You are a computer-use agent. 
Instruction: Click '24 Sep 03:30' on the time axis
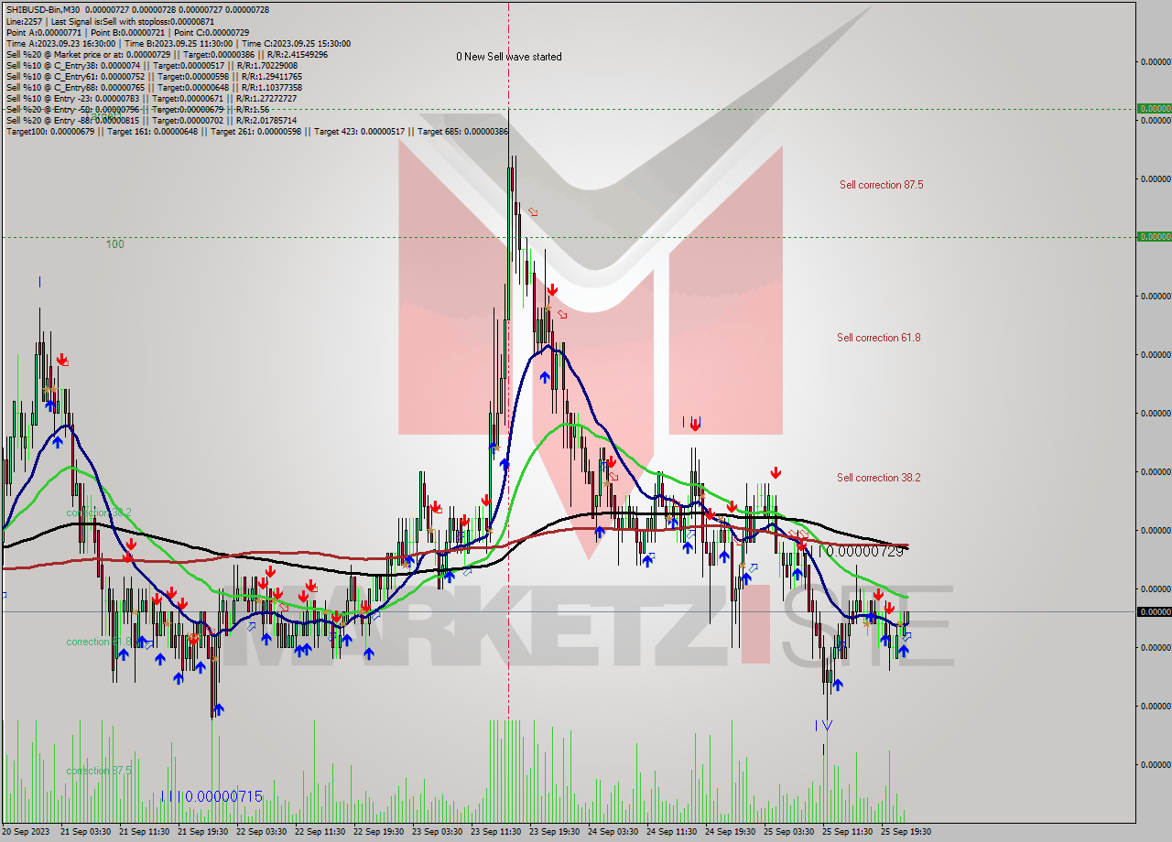[613, 832]
